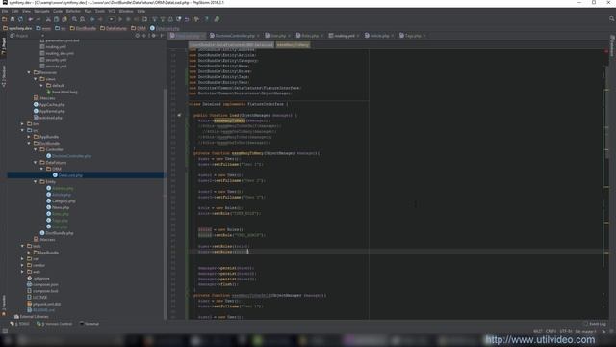
Task: Click the Search Everywhere magnifier icon
Action: pyautogui.click(x=611, y=19)
